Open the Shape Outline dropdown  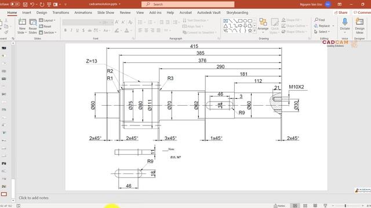tap(294, 25)
